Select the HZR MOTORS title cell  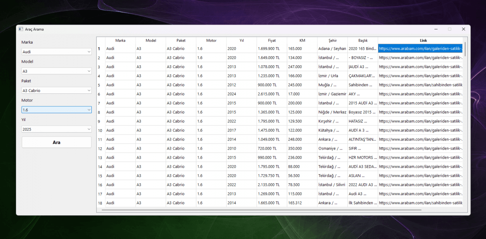[363, 157]
